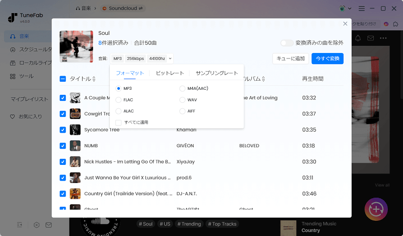Toggle 変換済みの曲を除外 switch
This screenshot has width=403, height=236.
[287, 43]
